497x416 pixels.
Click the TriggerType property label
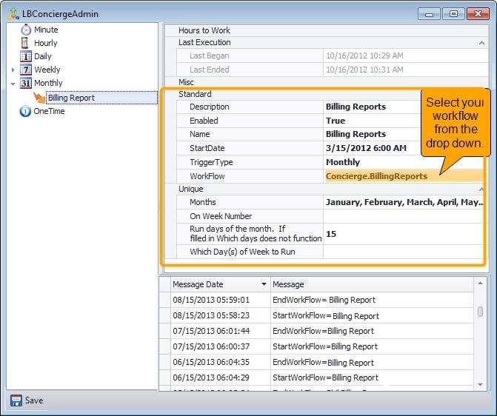tap(211, 162)
